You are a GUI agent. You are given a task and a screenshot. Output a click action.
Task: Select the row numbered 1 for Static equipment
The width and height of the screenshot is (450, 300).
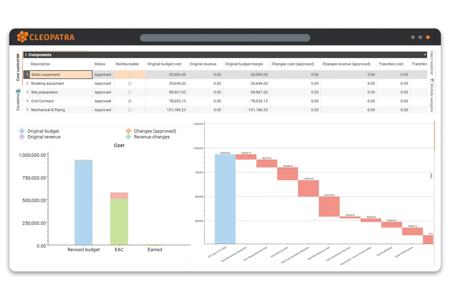point(27,74)
